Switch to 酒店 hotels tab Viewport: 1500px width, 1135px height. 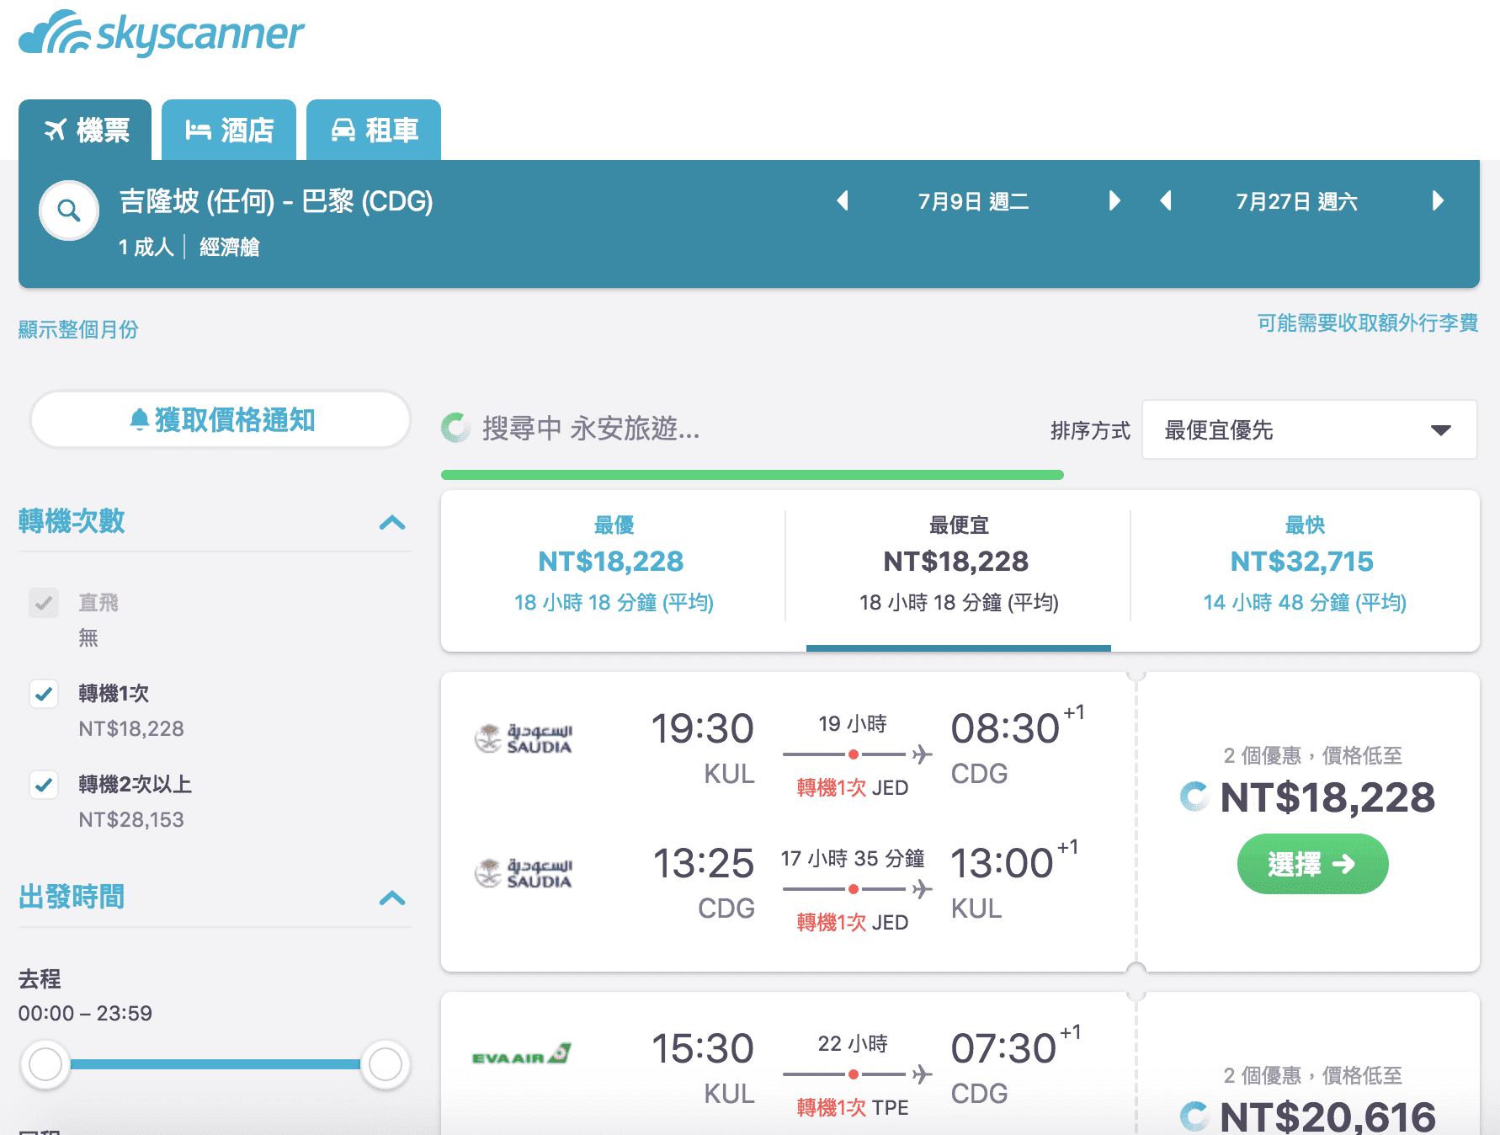pos(229,130)
